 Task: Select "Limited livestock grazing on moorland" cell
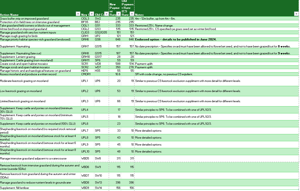40,101
